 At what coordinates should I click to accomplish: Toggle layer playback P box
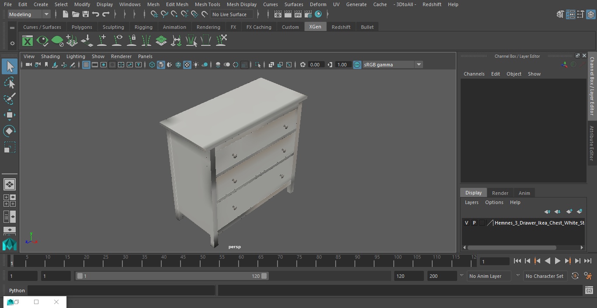pyautogui.click(x=474, y=223)
